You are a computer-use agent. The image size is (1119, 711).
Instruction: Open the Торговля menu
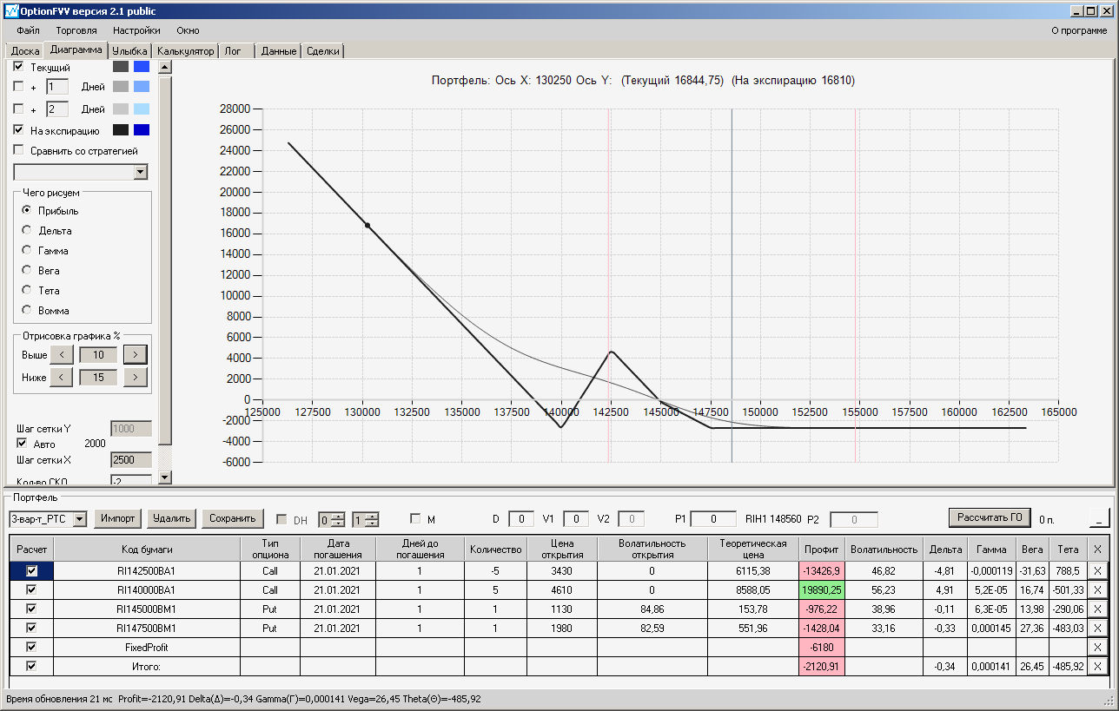(76, 30)
